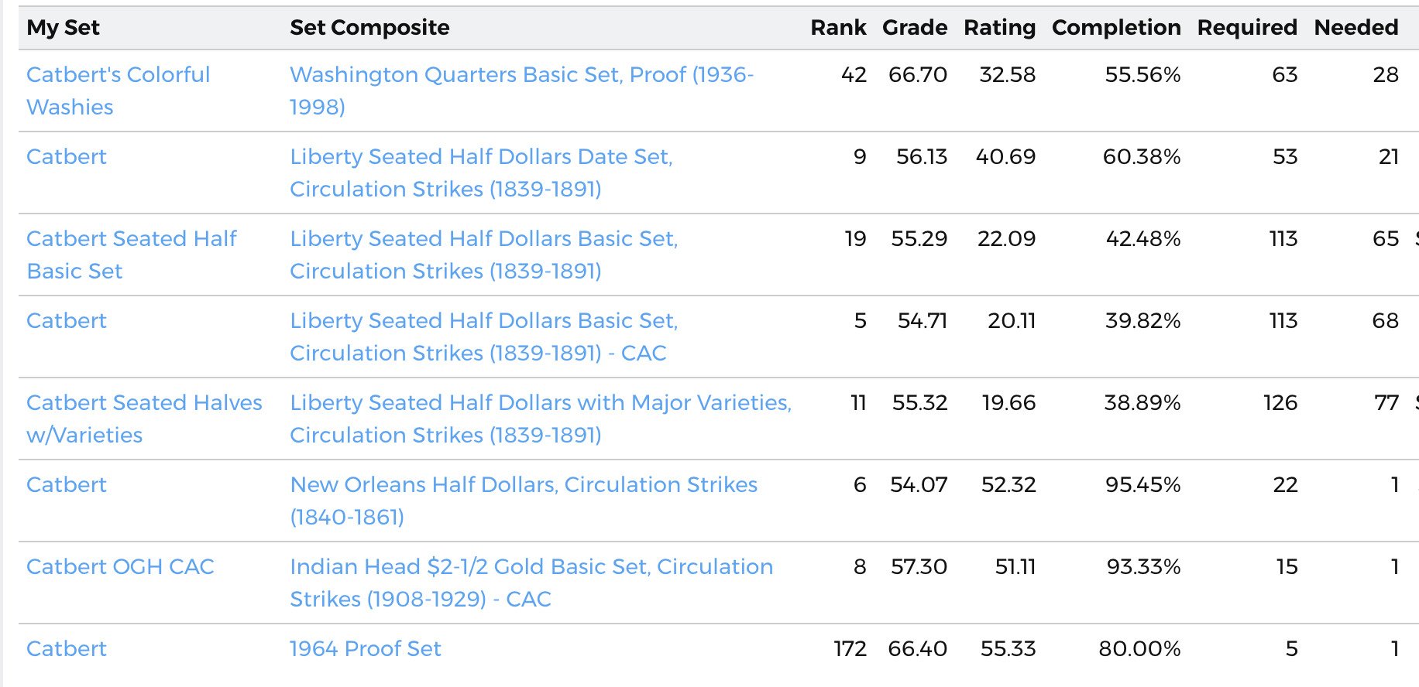
Task: Open Catbert Seated Half Basic Set
Action: coord(132,255)
